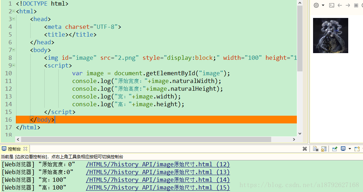Click editor vertical scrollbar up arrow
363x192 pixels.
click(x=300, y=3)
